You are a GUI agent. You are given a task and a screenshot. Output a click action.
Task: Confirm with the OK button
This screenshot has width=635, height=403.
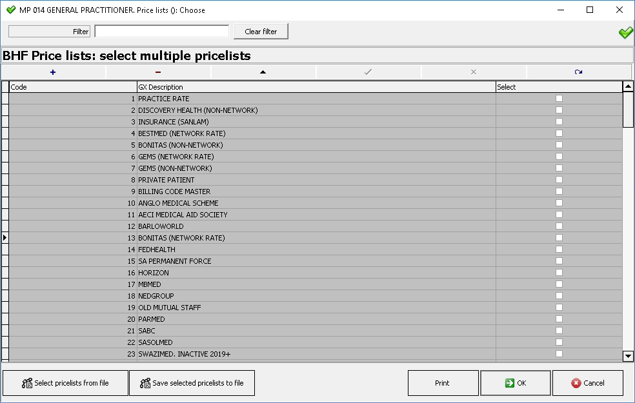coord(516,383)
